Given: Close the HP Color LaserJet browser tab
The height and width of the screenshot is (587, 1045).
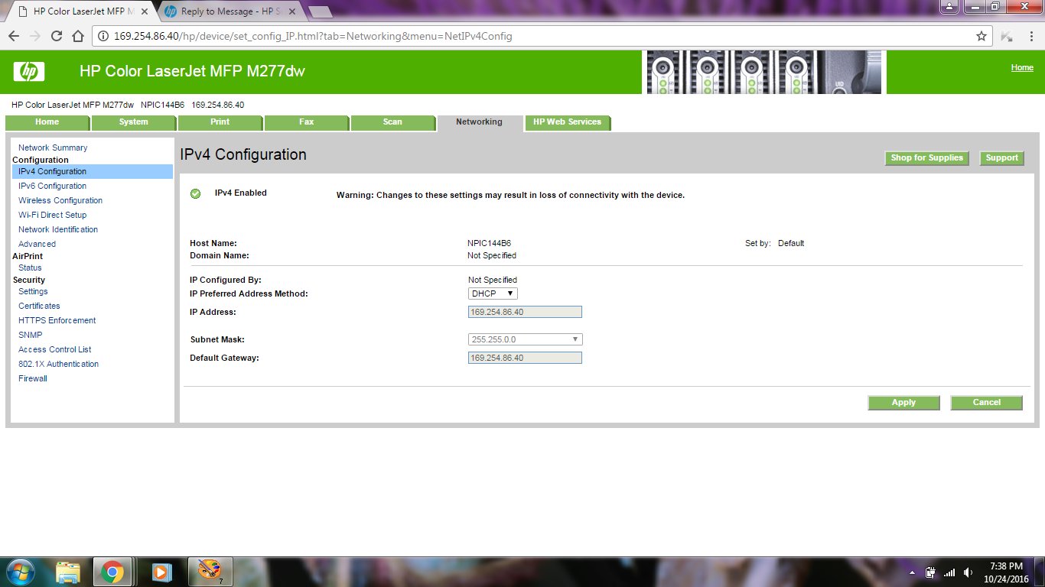Looking at the screenshot, I should 145,11.
